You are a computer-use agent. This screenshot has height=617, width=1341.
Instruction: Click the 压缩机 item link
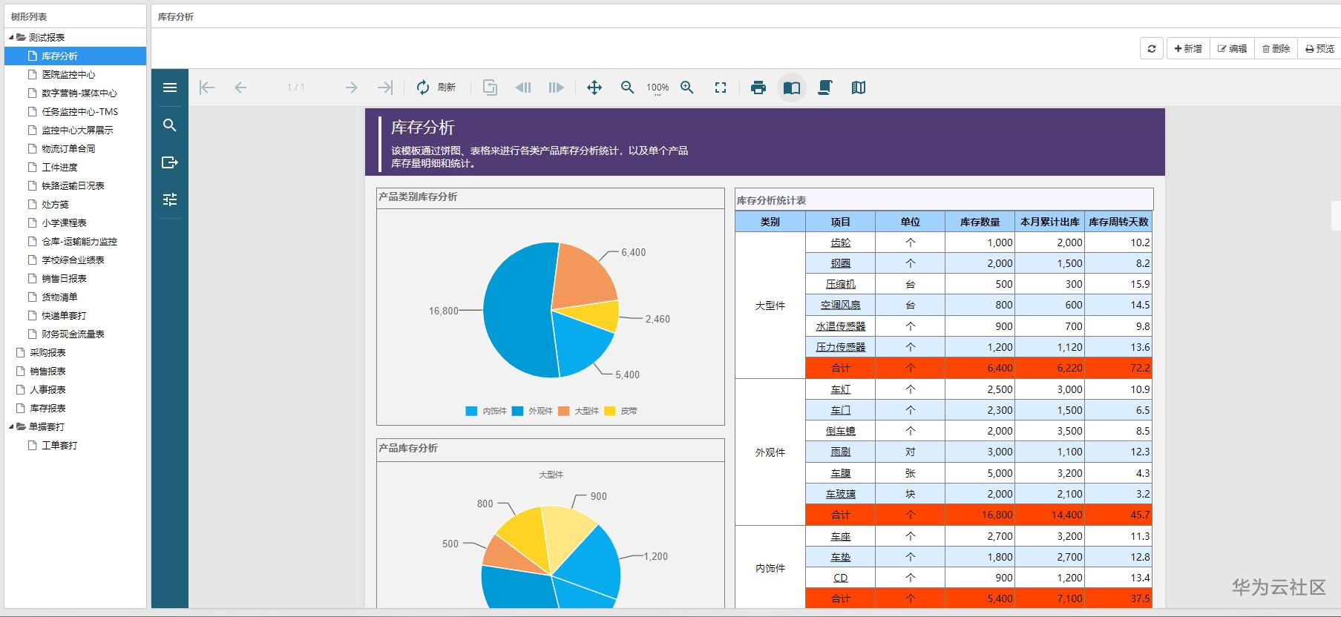tap(841, 284)
